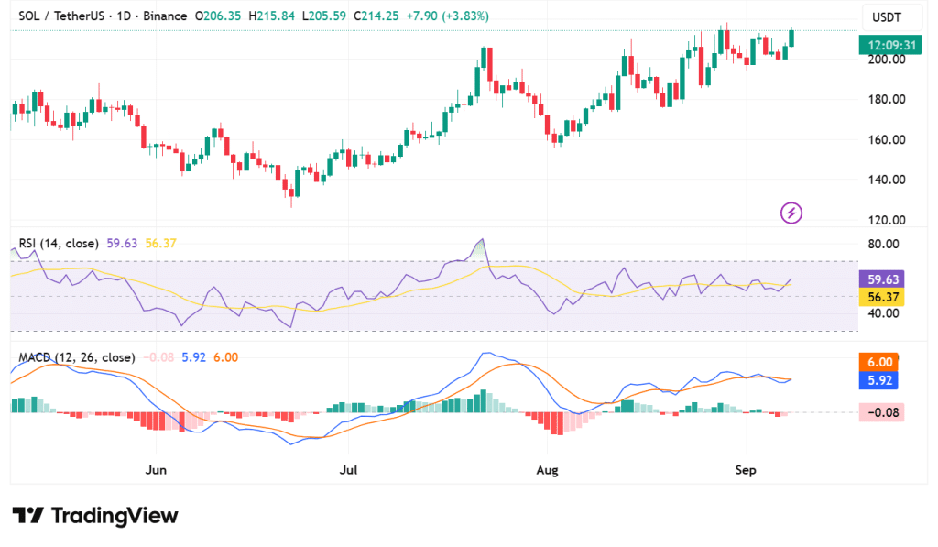This screenshot has height=547, width=938.
Task: Click the Jun label on time axis
Action: tap(157, 470)
